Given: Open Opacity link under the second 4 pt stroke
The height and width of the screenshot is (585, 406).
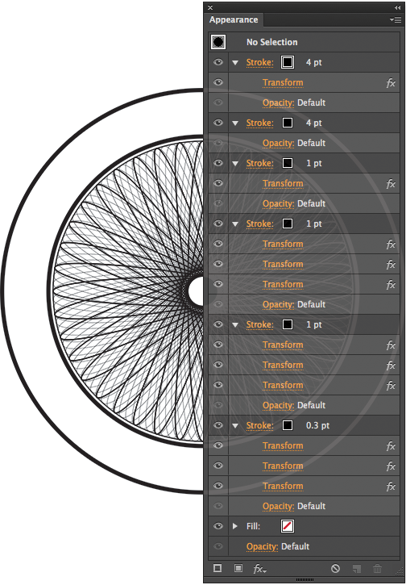Looking at the screenshot, I should (x=278, y=144).
